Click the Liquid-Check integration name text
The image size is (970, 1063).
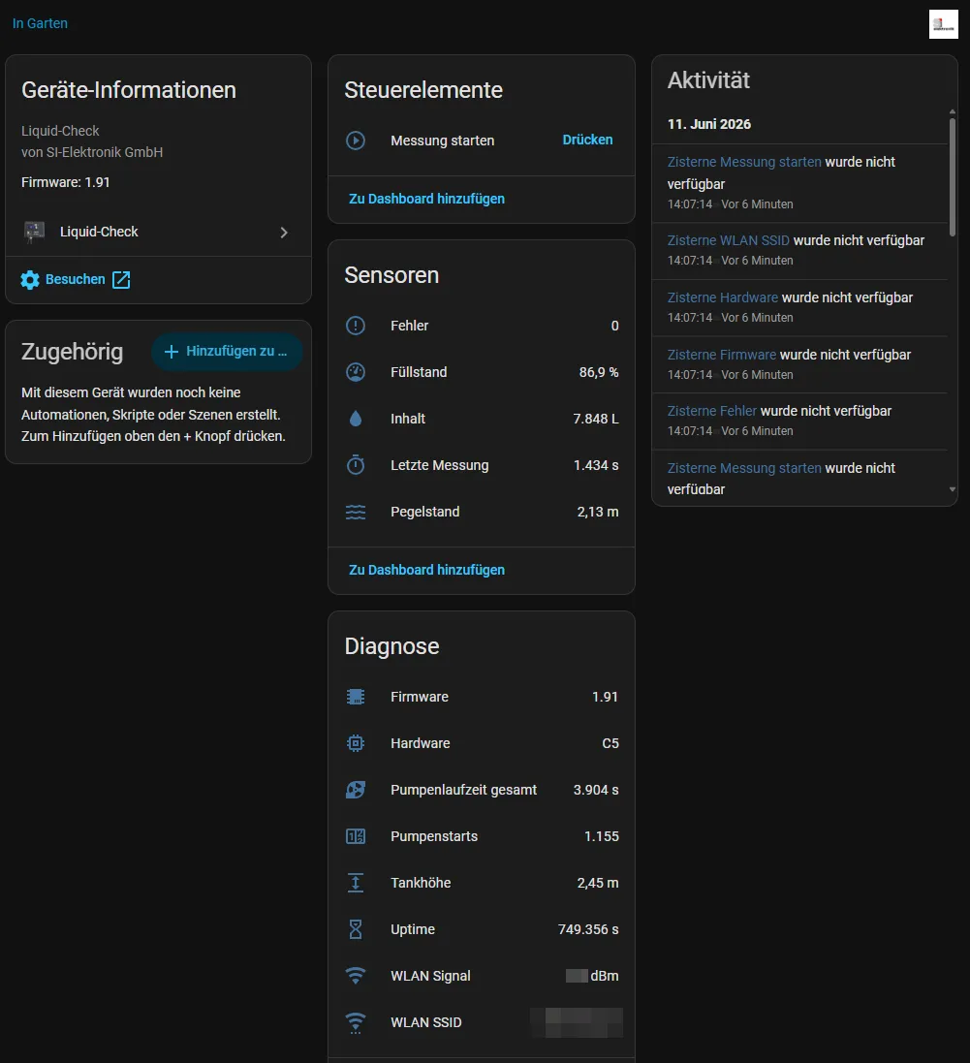98,232
